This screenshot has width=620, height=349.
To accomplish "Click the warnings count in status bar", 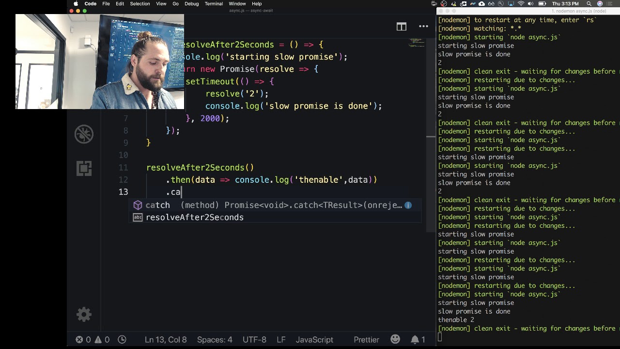I will [x=102, y=340].
